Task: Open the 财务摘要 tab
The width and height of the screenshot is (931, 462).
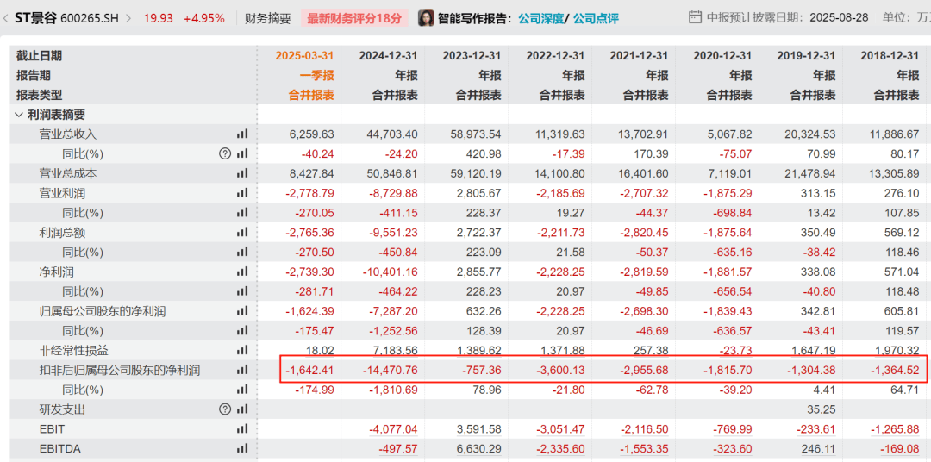Action: (268, 18)
